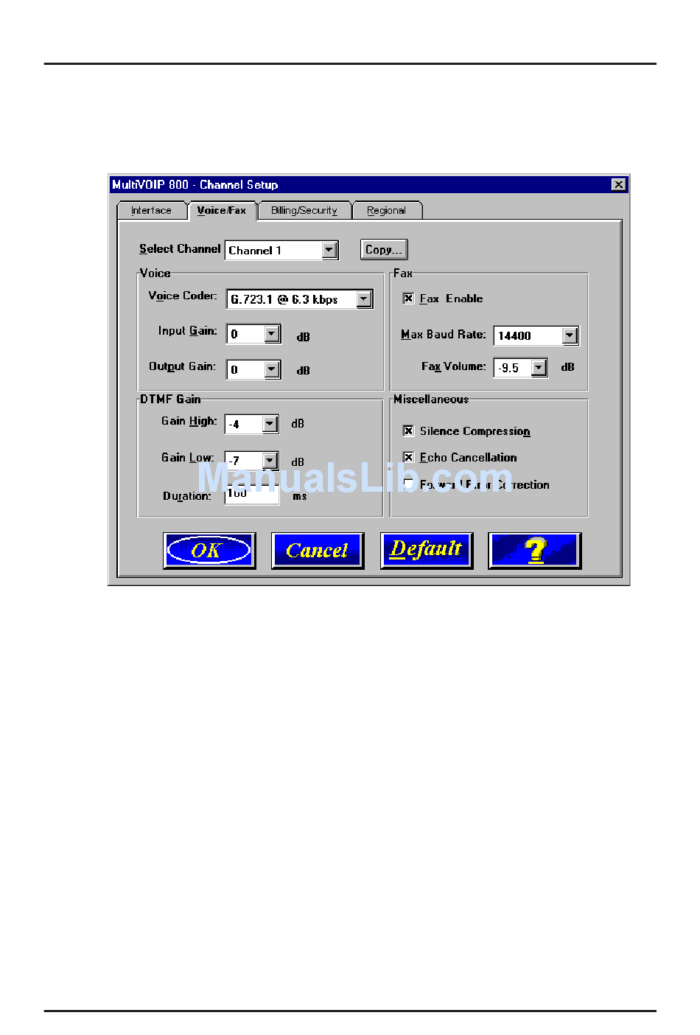Click the 'Voice Coder:' label
This screenshot has width=700, height=1035.
click(x=183, y=296)
